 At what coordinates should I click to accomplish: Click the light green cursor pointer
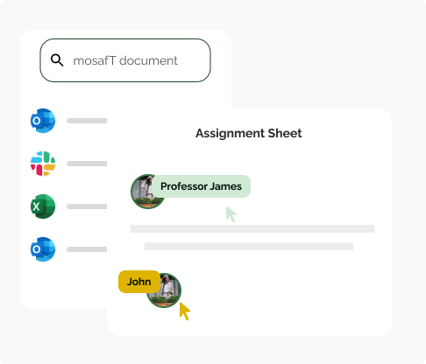(x=231, y=214)
